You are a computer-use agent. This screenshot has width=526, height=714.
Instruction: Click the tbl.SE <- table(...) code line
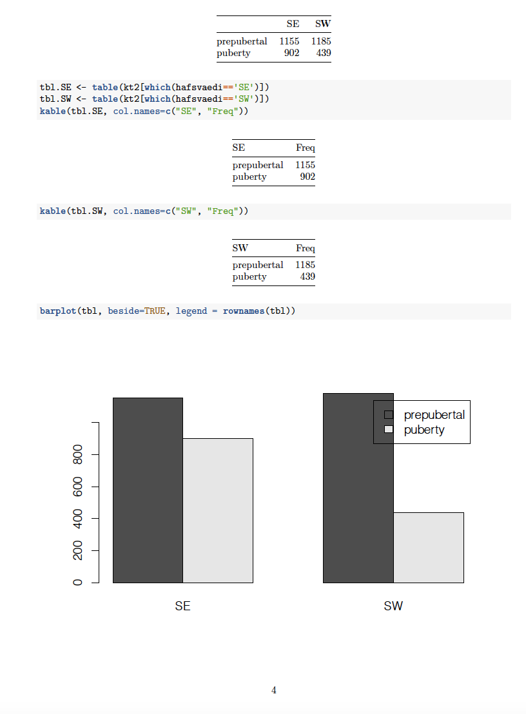[154, 87]
